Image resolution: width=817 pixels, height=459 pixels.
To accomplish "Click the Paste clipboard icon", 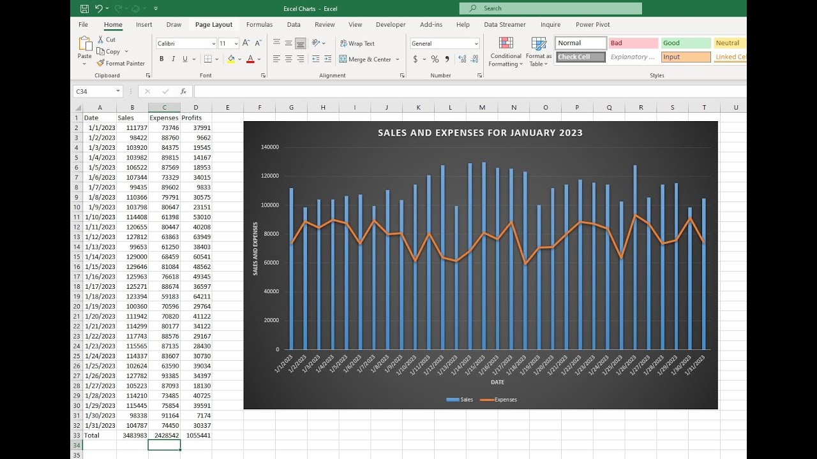I will (85, 44).
